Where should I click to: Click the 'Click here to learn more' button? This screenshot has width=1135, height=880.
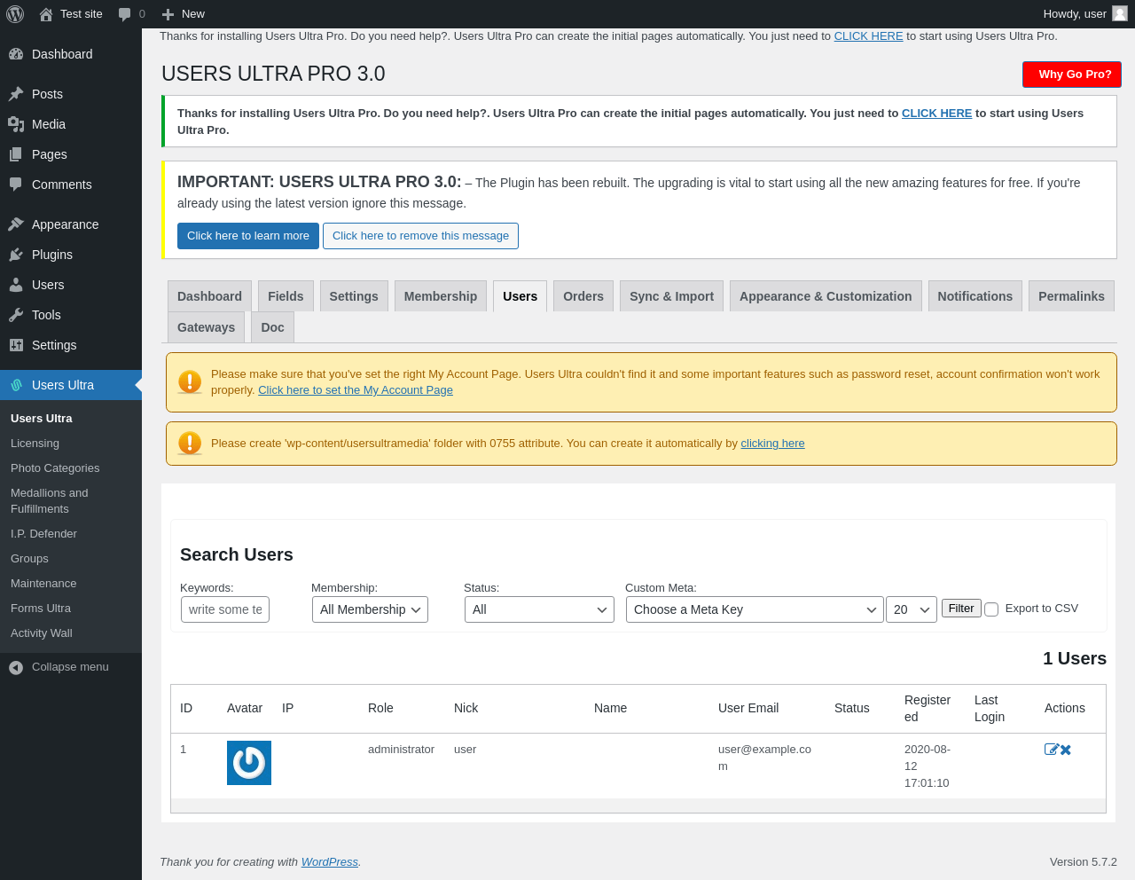coord(248,236)
